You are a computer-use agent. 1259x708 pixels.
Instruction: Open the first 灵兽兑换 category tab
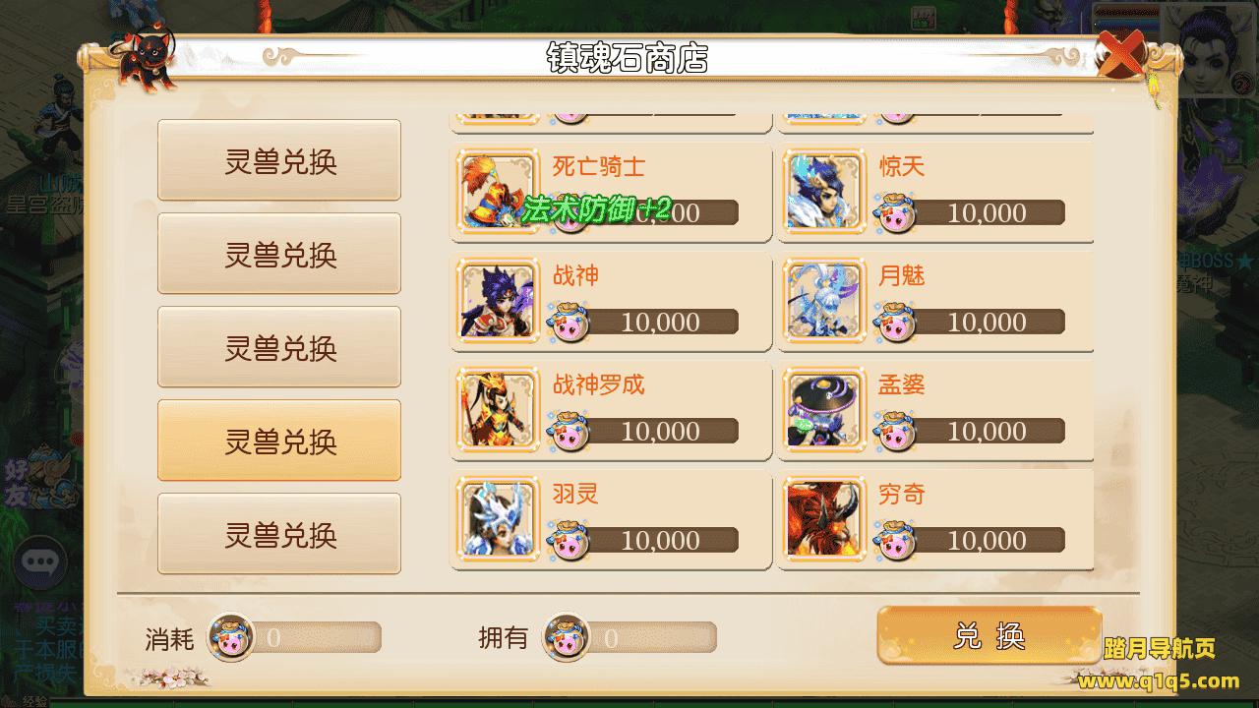279,160
